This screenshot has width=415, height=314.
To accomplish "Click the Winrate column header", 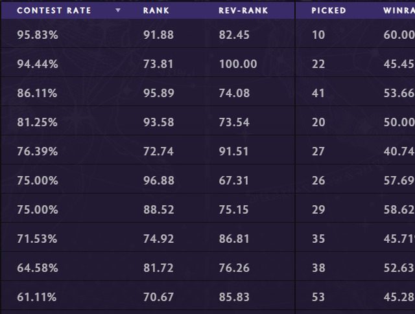I will pyautogui.click(x=399, y=11).
